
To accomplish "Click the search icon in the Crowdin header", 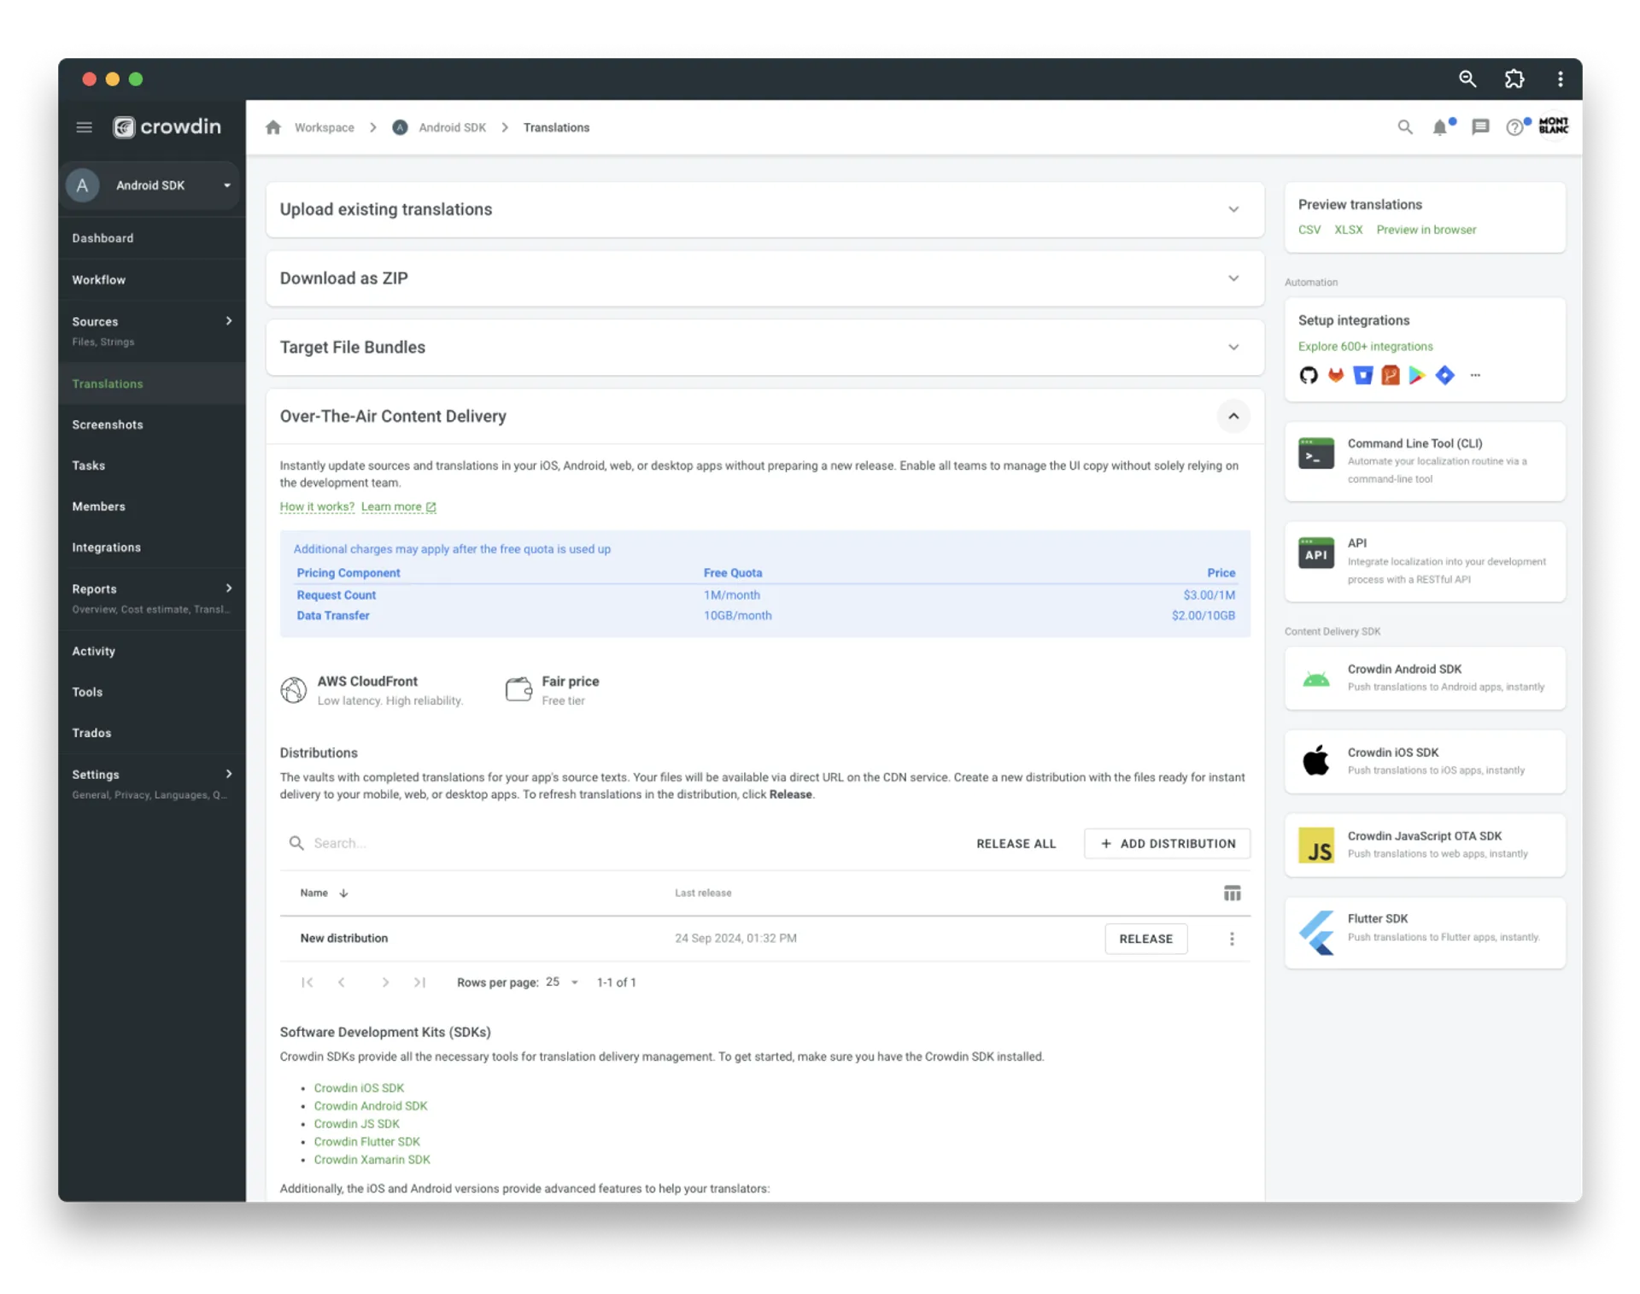I will (1404, 127).
